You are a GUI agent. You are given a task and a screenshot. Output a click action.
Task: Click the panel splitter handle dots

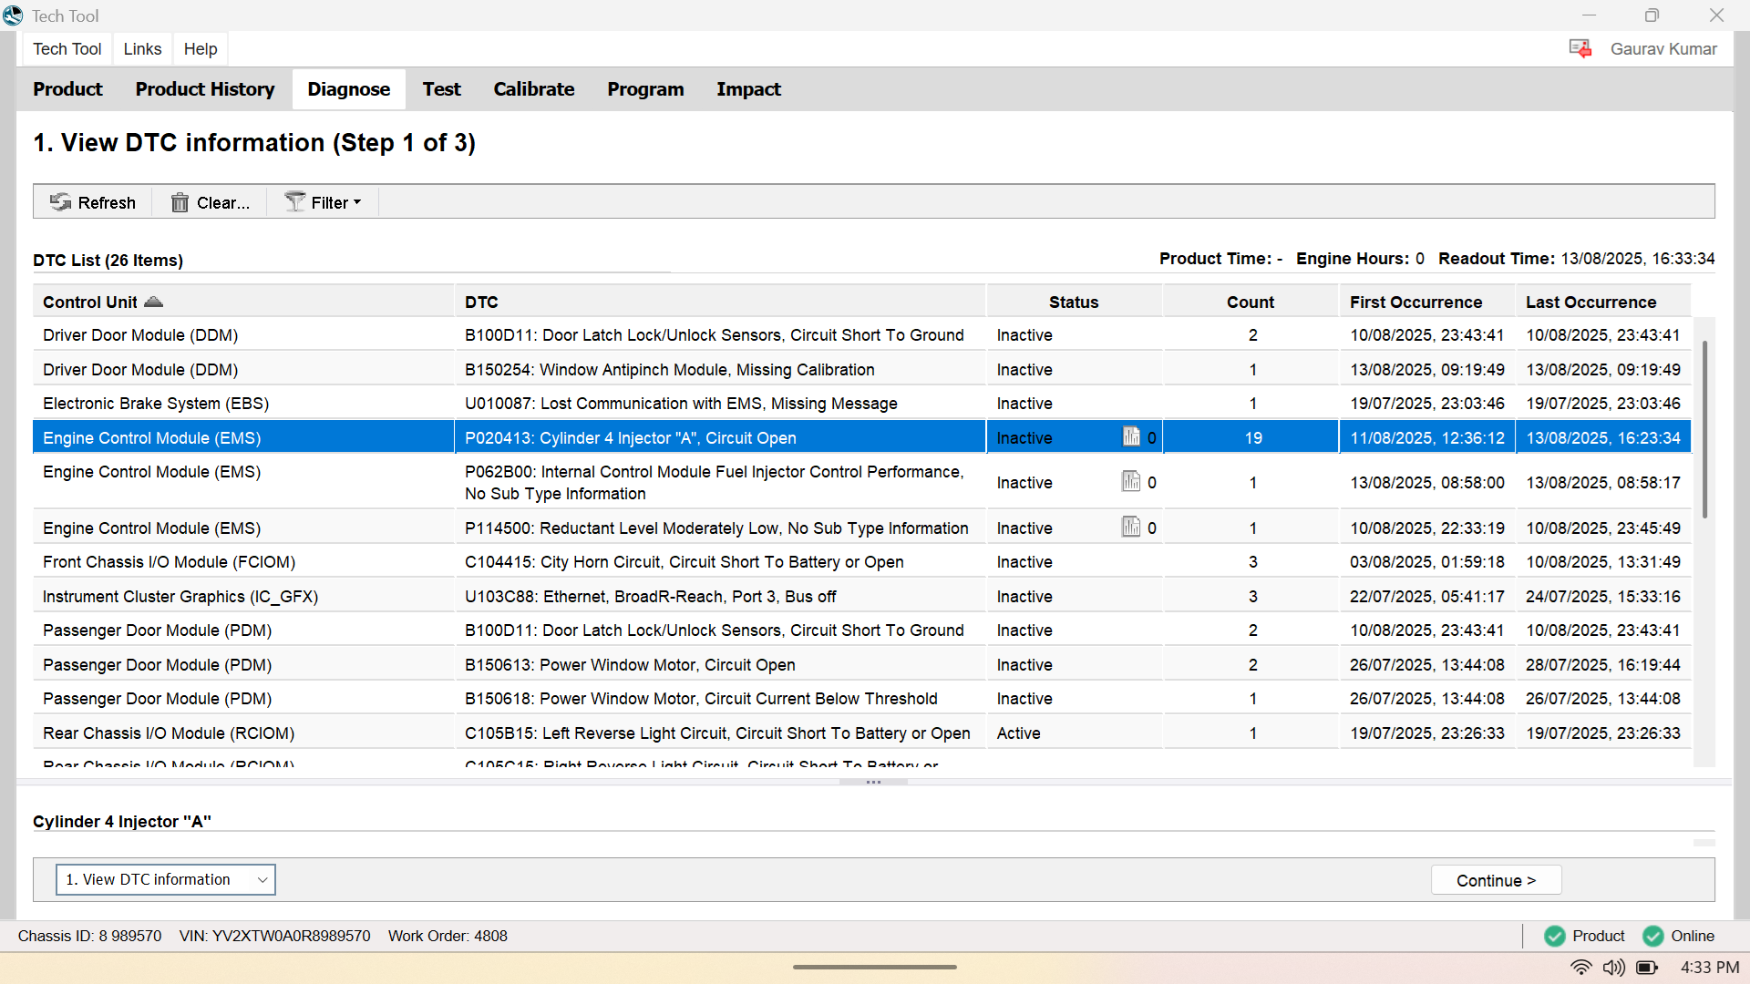coord(873,783)
